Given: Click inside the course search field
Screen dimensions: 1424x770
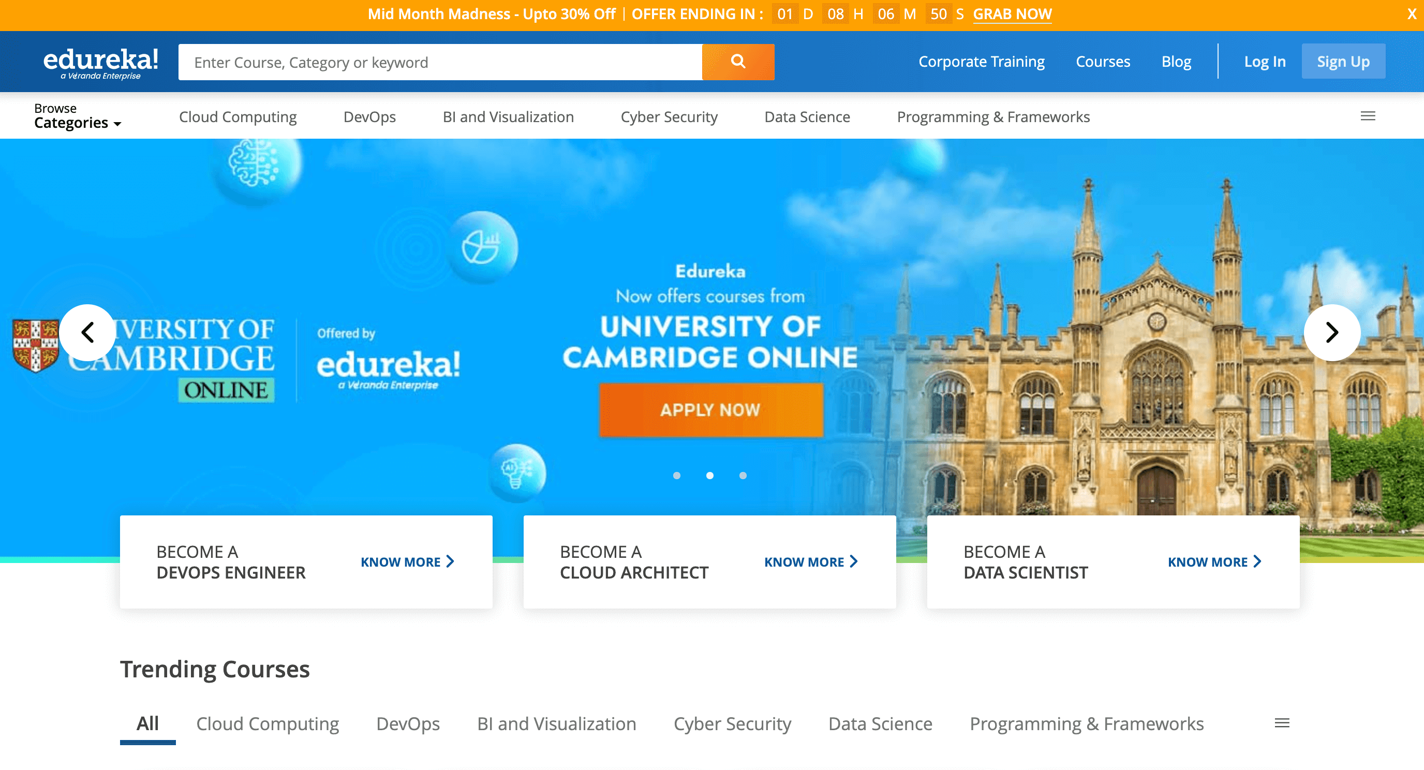Looking at the screenshot, I should tap(440, 62).
